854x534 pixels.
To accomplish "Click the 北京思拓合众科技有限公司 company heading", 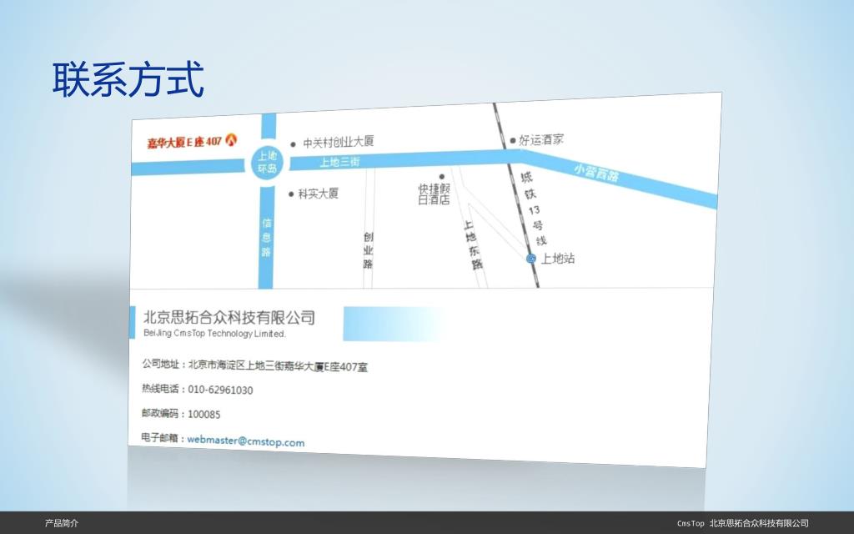I will [x=229, y=317].
